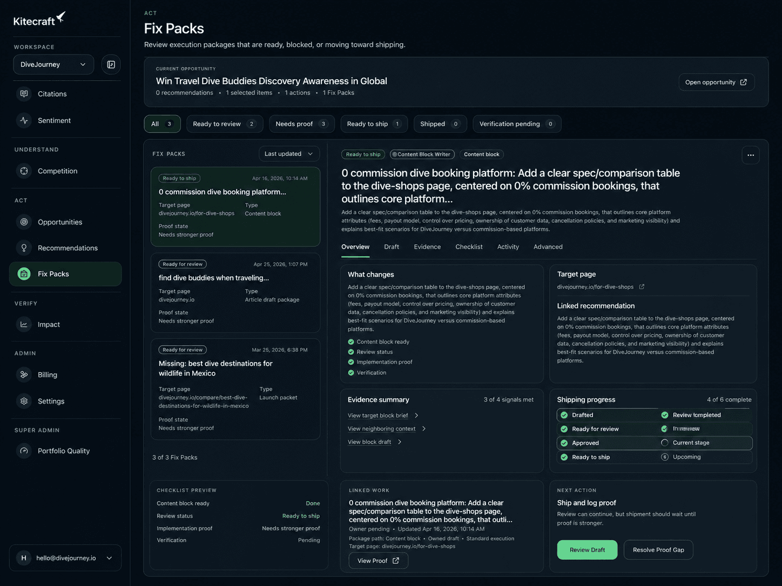The height and width of the screenshot is (586, 782).
Task: Click the Implementation proof checkmark
Action: (351, 362)
